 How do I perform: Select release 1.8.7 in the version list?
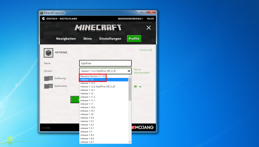(104, 142)
